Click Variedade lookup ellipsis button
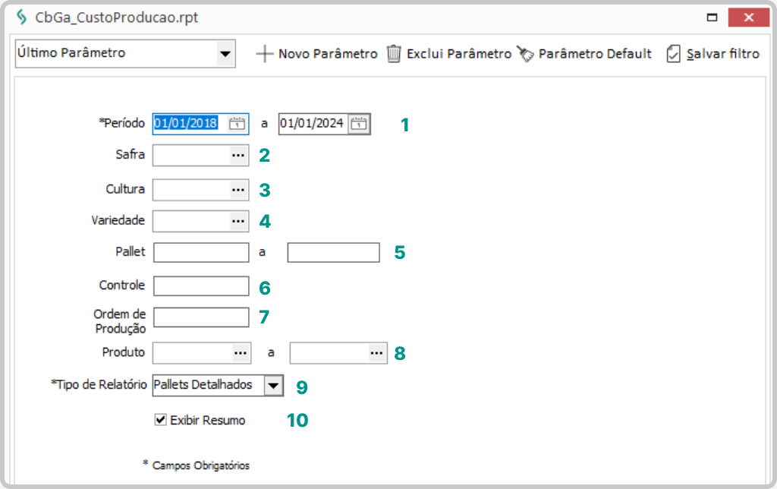The height and width of the screenshot is (489, 777). (238, 221)
